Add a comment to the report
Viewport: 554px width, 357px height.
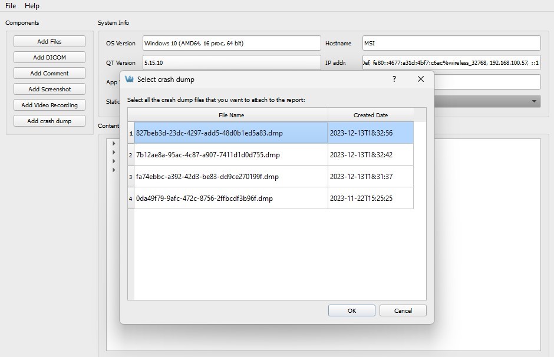click(x=49, y=72)
